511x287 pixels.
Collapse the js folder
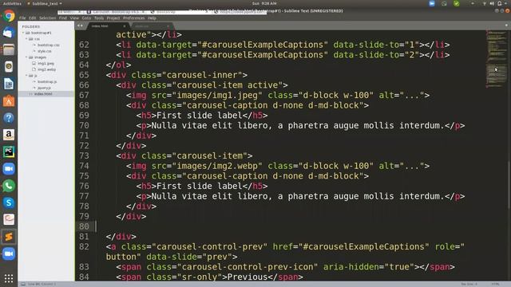(26, 76)
